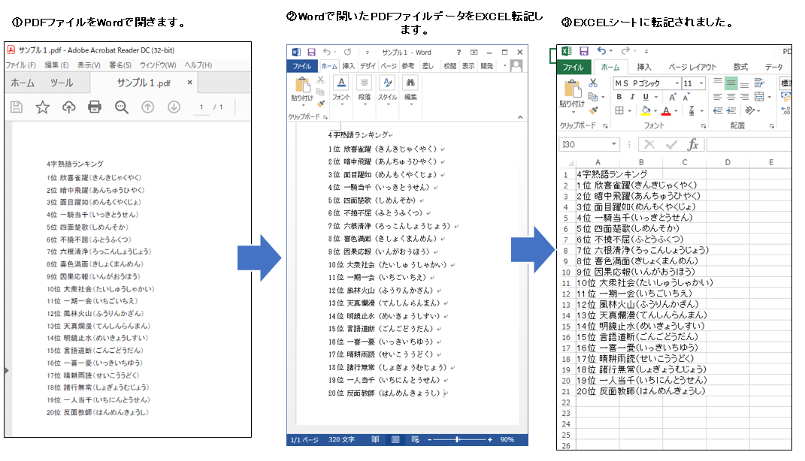Click the cut scissors icon in Excel
The image size is (805, 461).
593,83
